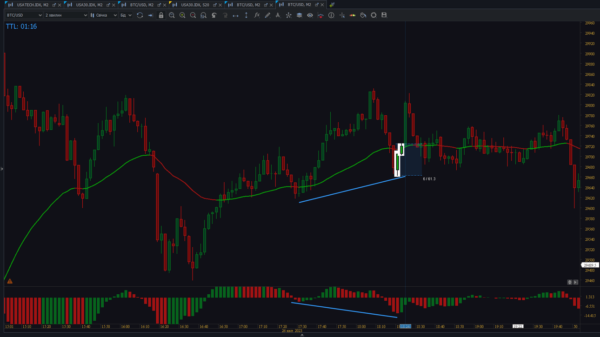
Task: Click the 29960 price axis label
Action: point(590,23)
